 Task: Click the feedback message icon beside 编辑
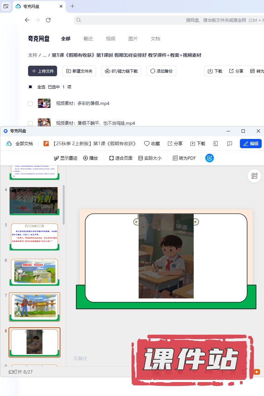coord(230,144)
